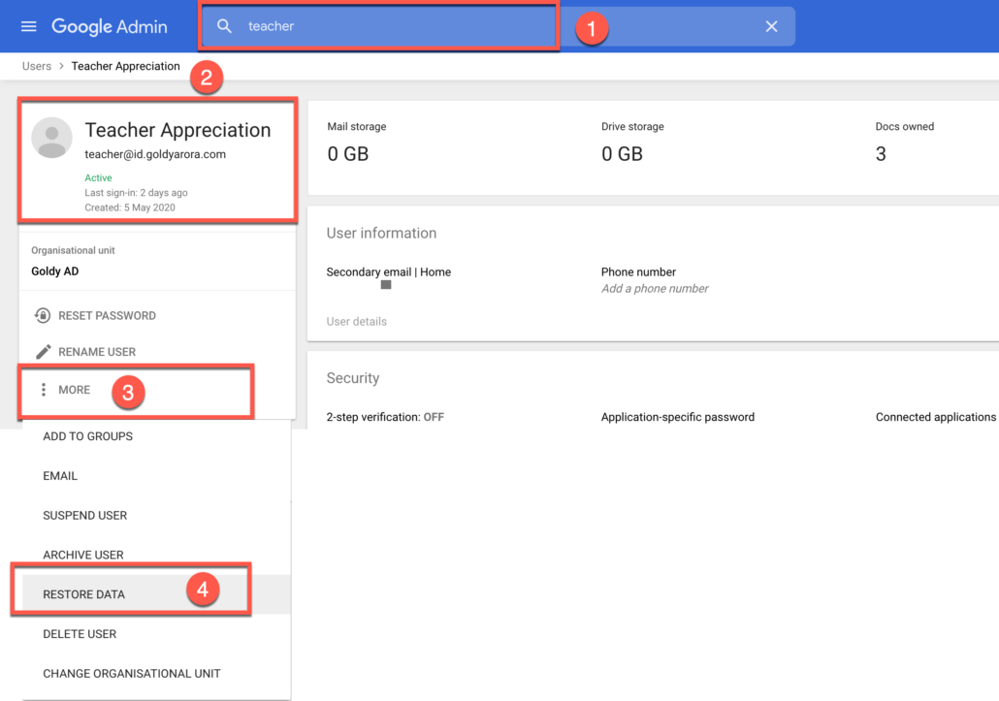The height and width of the screenshot is (701, 999).
Task: Click the Goldy AD organisational unit
Action: [x=54, y=271]
